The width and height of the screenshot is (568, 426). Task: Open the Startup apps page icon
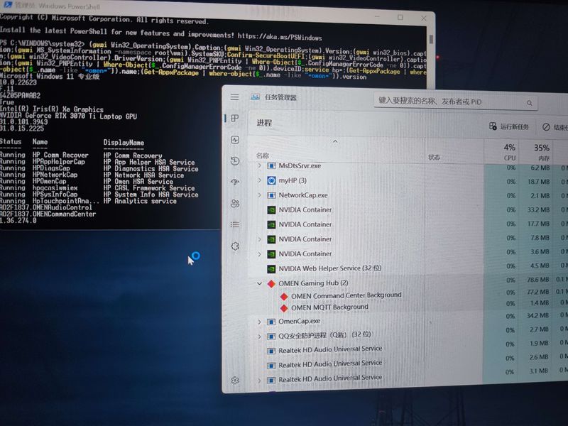235,182
